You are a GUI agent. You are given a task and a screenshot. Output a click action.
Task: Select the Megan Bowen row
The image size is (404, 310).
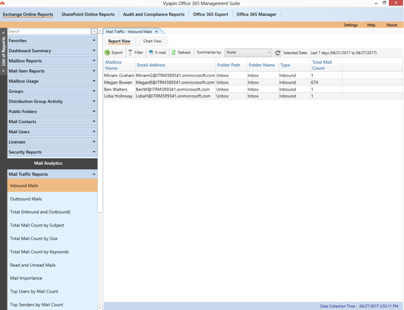coord(253,83)
